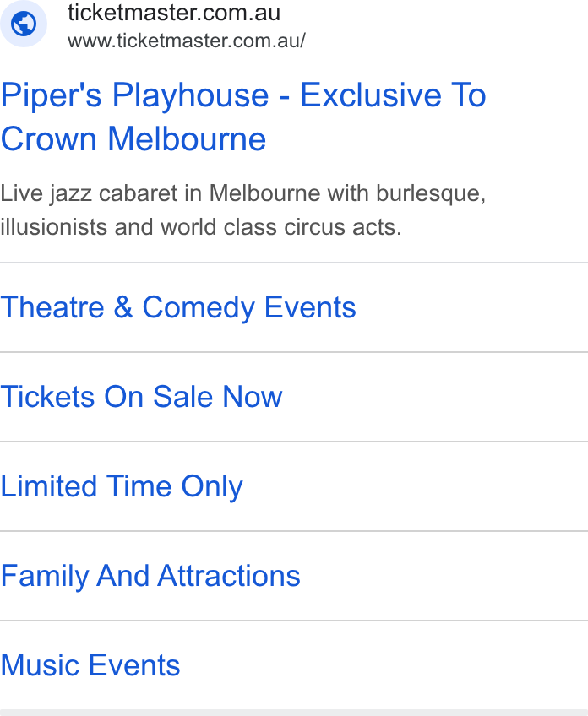Click the word 'Limited' in sitelink
The image size is (588, 716).
[49, 485]
